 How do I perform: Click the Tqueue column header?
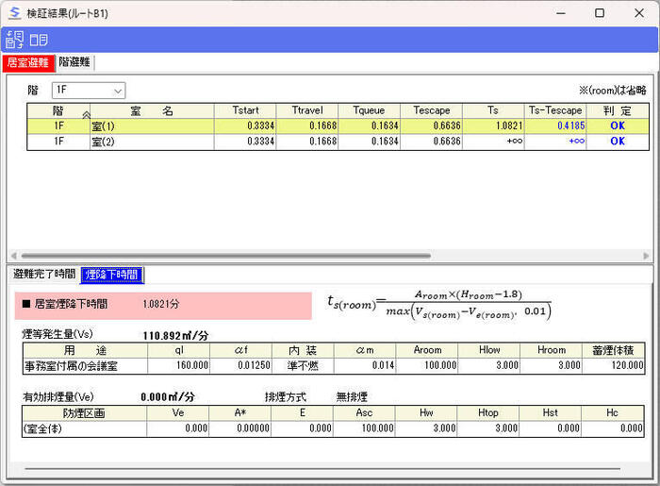tap(370, 110)
